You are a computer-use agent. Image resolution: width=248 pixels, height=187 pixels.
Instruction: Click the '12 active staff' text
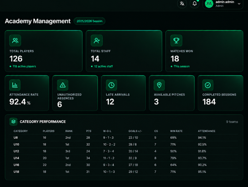point(103,66)
